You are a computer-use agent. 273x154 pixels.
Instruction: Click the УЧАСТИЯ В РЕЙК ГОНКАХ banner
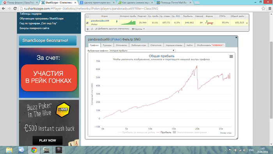[49, 78]
